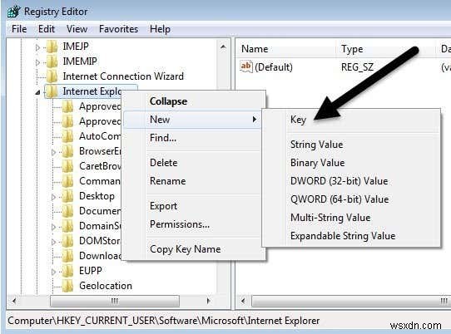Choose Rename in the context menu
The image size is (451, 334).
pos(193,181)
